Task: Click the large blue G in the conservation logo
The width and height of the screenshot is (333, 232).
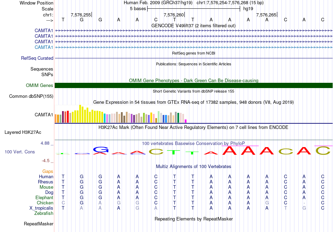Action: click(x=101, y=150)
